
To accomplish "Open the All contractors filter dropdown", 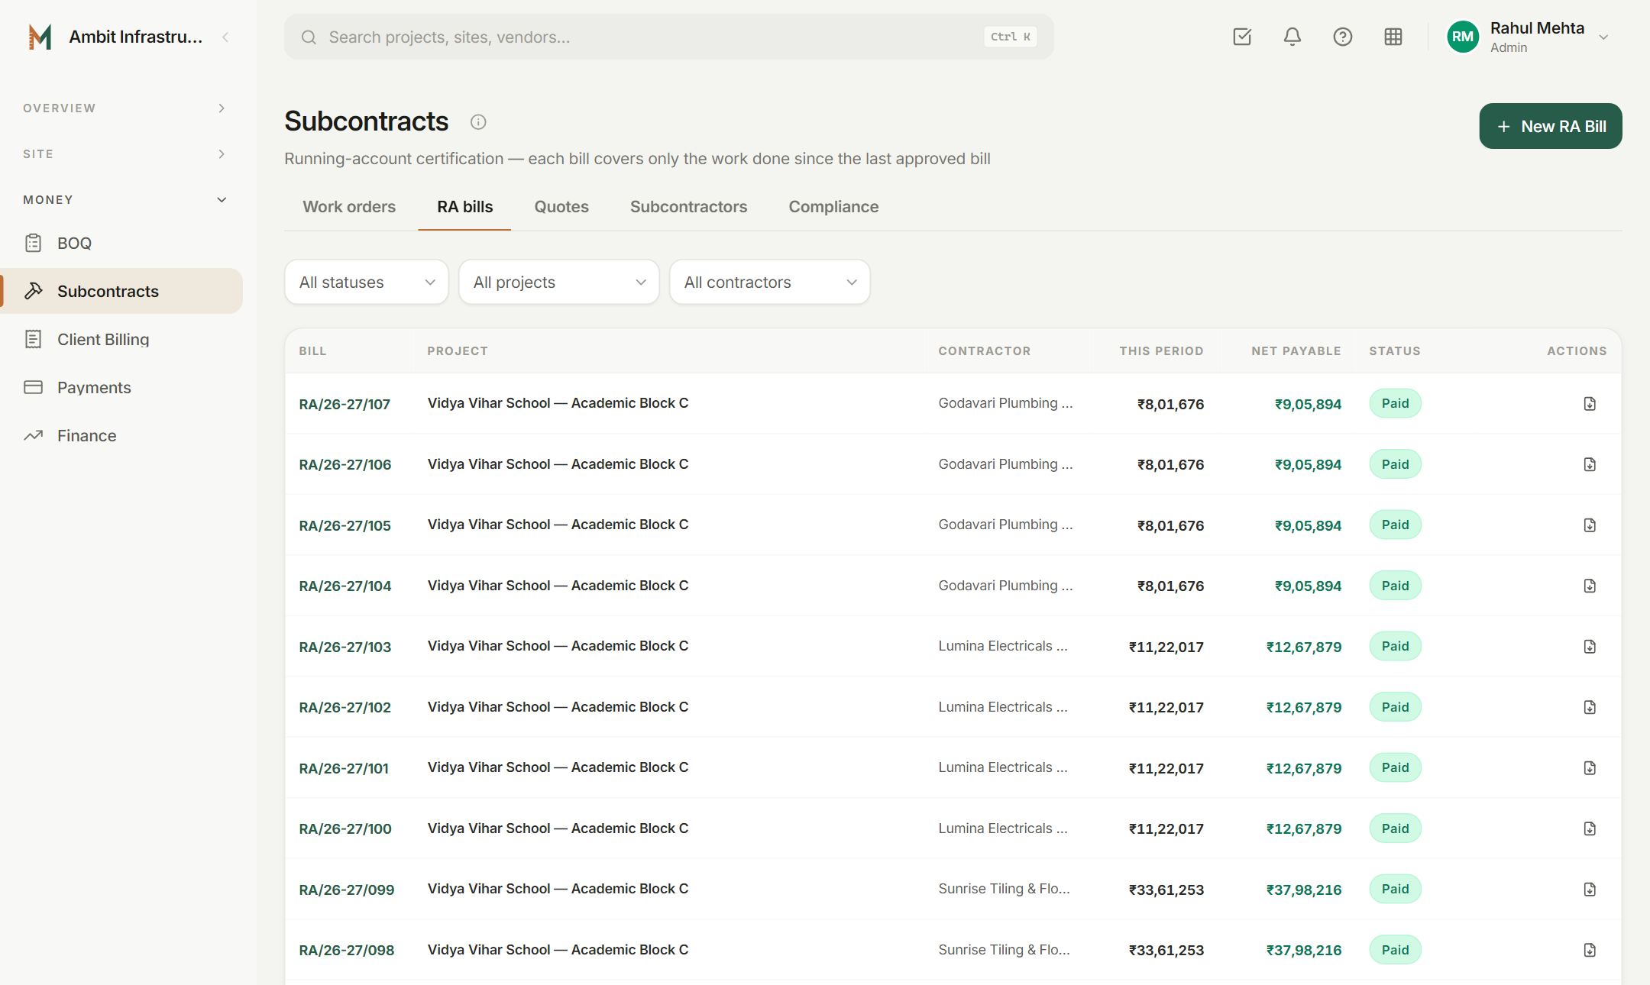I will 770,282.
